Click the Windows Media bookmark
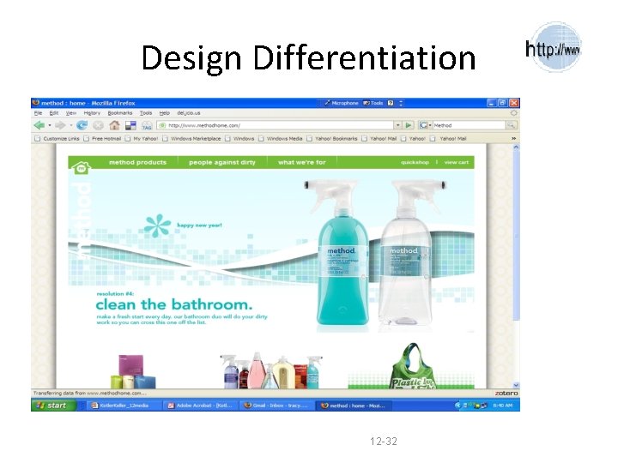The width and height of the screenshot is (618, 463). (281, 139)
